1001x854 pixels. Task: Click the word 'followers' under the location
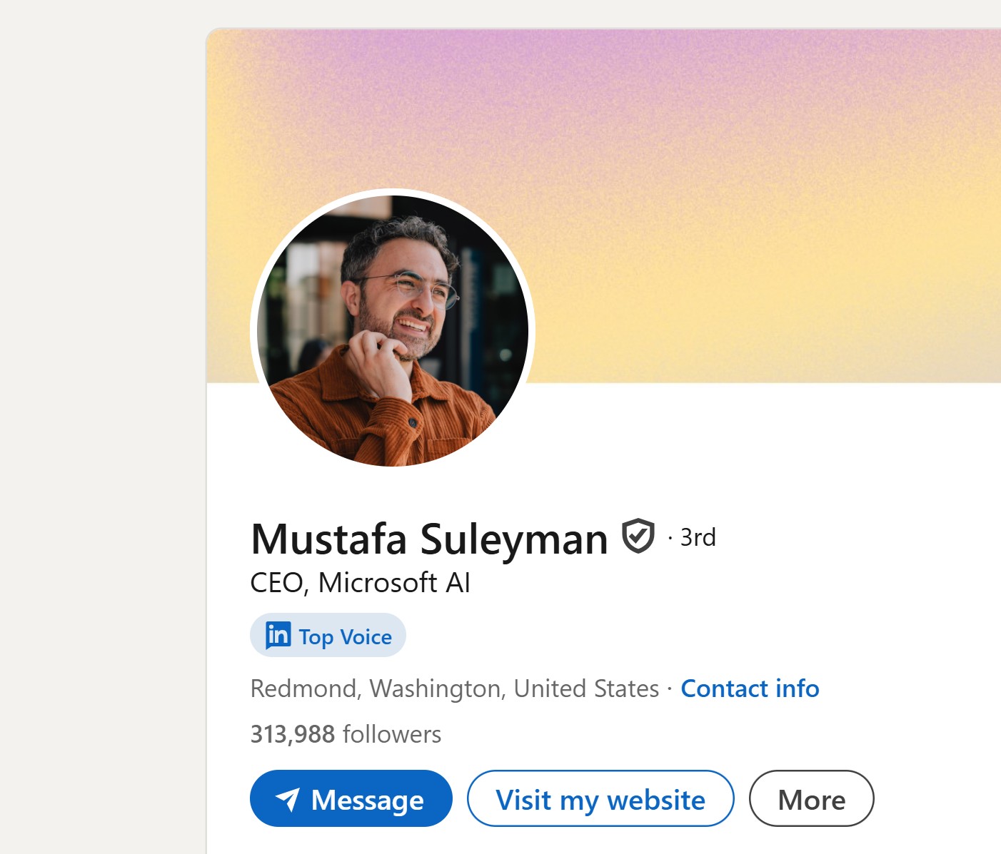[x=392, y=734]
